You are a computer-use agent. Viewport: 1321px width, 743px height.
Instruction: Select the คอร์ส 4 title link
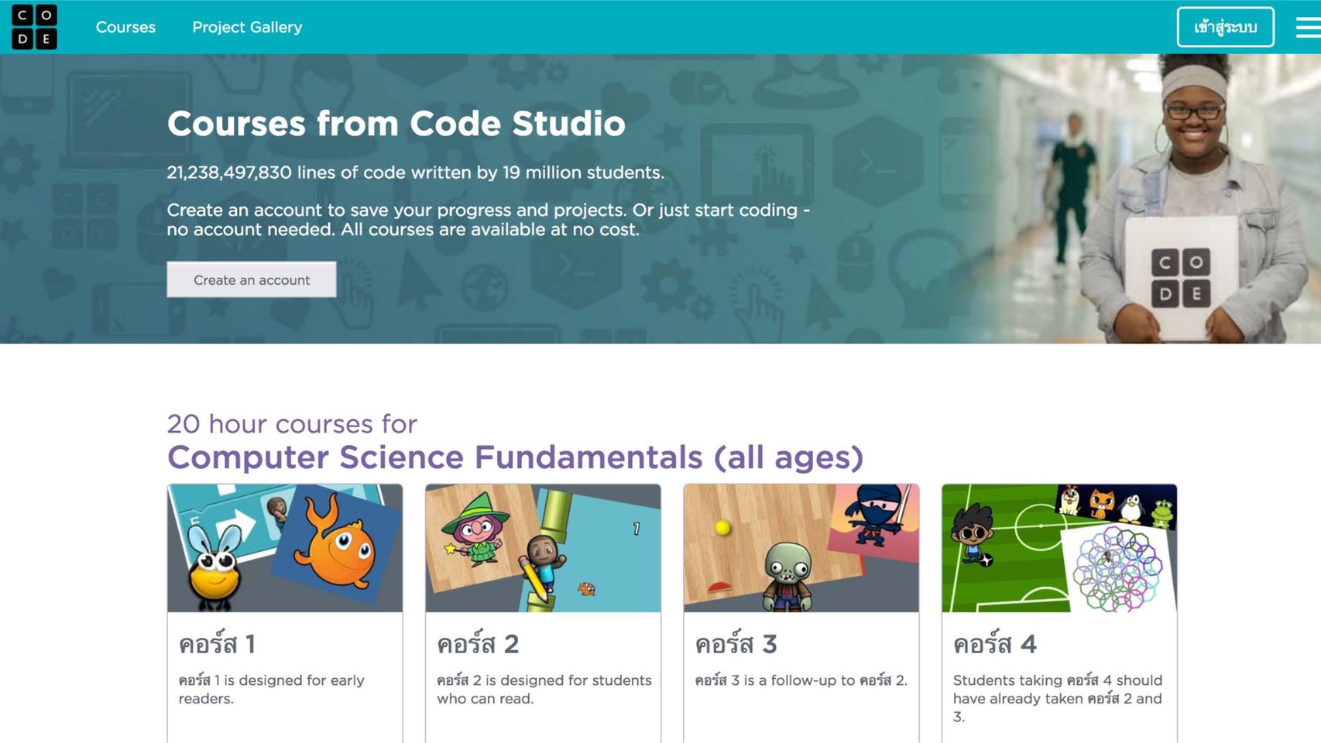[x=994, y=643]
